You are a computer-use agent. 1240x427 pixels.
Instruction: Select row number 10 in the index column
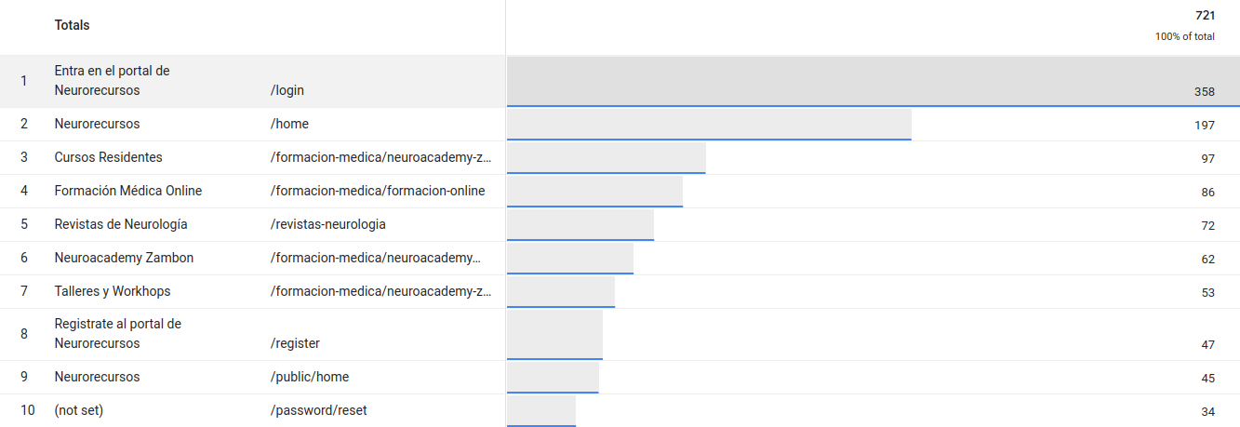[x=27, y=410]
